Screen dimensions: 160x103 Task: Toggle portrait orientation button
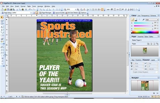point(37,13)
